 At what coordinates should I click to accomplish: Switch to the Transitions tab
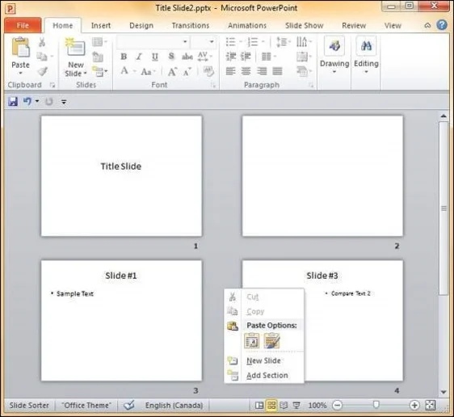(191, 26)
